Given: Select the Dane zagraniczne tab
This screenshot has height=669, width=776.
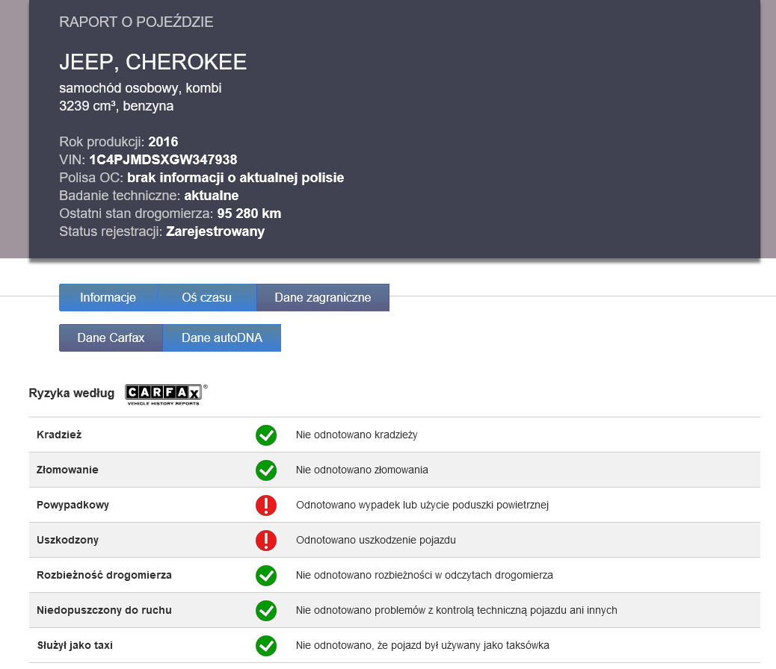Looking at the screenshot, I should (323, 297).
